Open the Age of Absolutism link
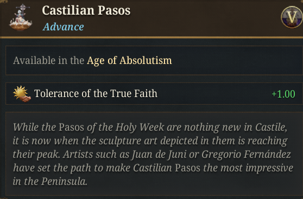303x199 pixels. point(129,60)
